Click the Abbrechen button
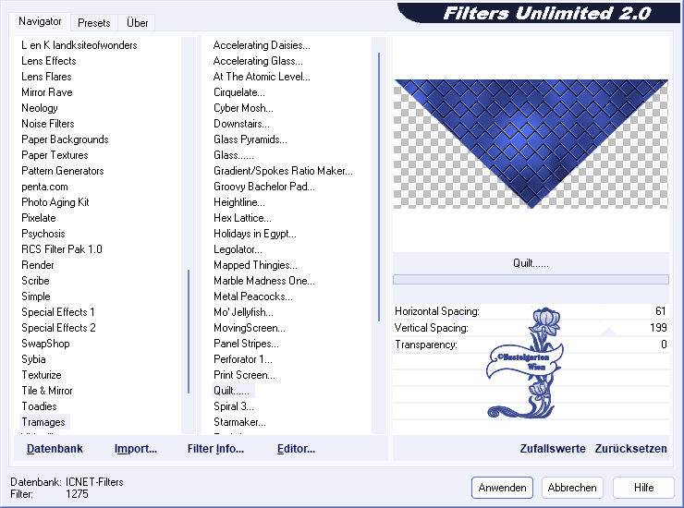This screenshot has width=684, height=508. point(572,488)
